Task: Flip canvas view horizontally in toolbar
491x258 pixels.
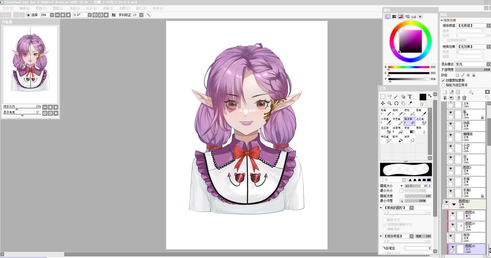Action: coord(113,15)
